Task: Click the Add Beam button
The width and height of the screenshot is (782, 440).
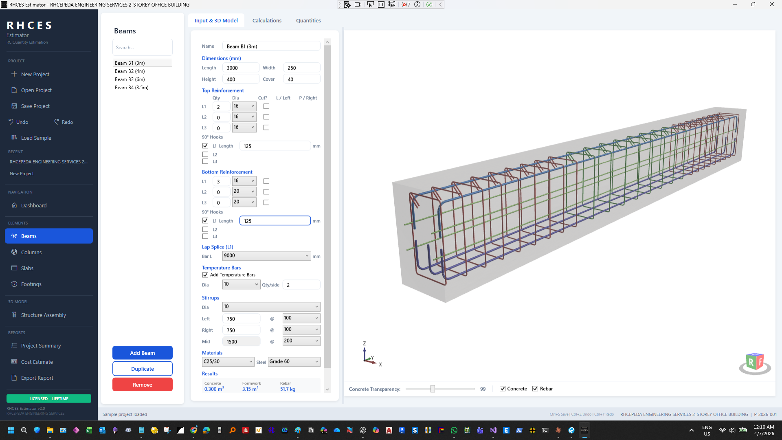Action: 142,352
